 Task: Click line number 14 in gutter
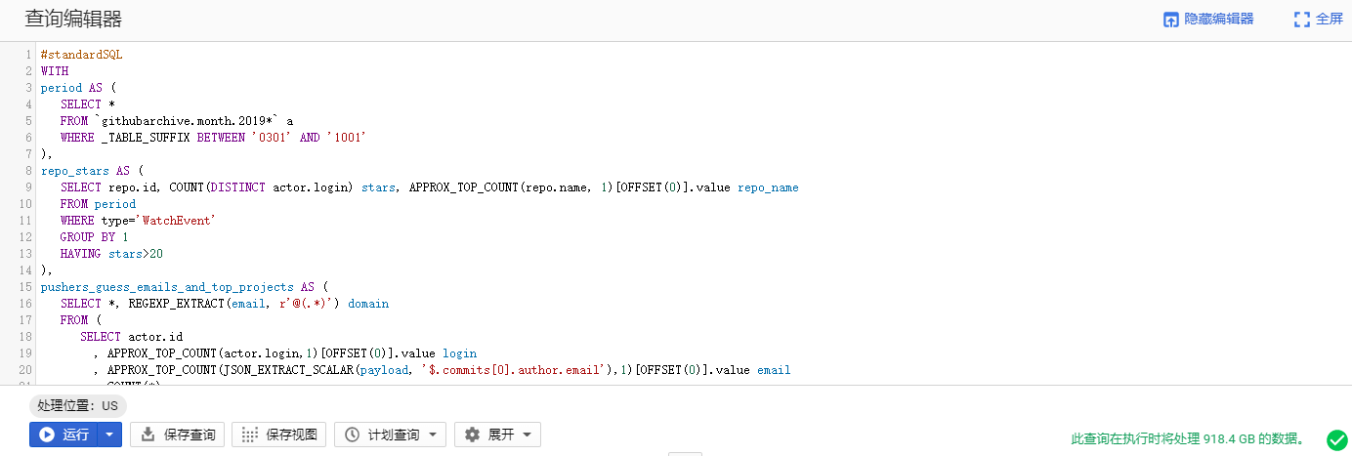(x=26, y=270)
